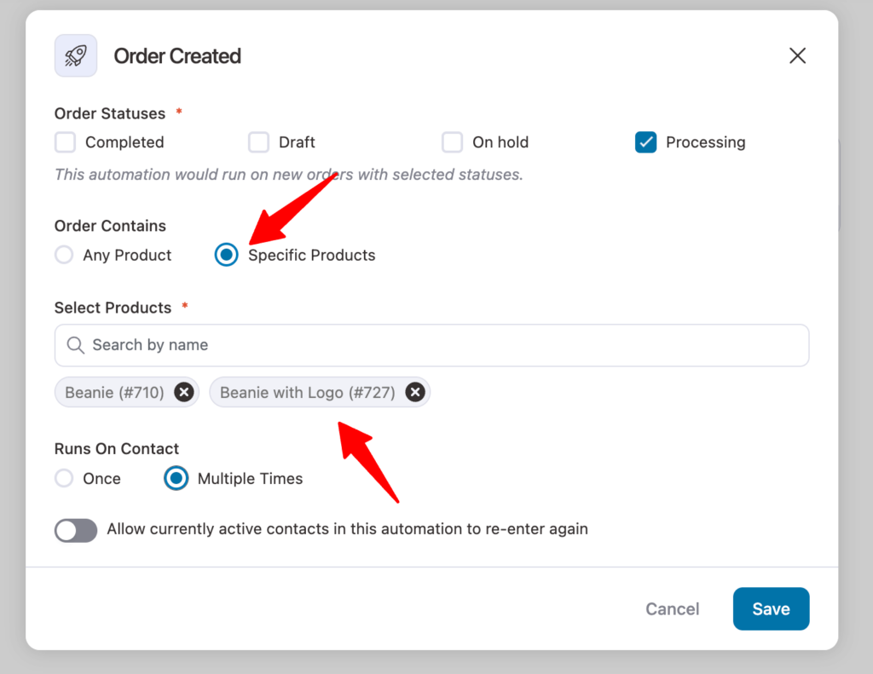Screen dimensions: 873x674
Task: Close the Order Created dialog
Action: coord(797,55)
